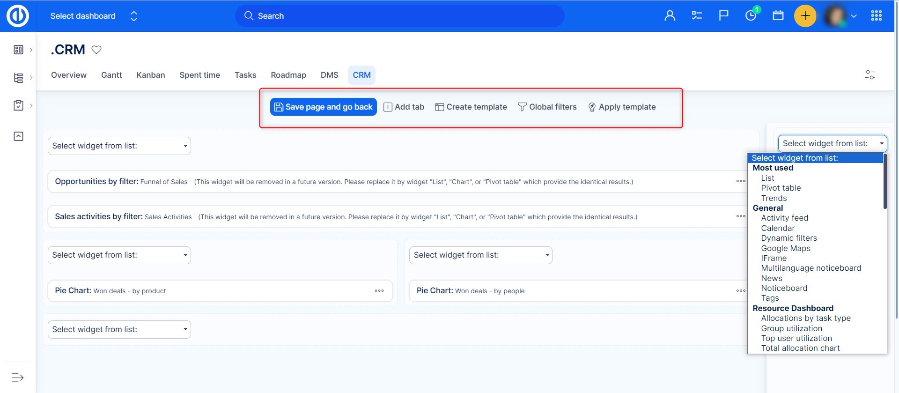The height and width of the screenshot is (393, 899).
Task: Open the Select dashboard switcher
Action: tap(94, 16)
